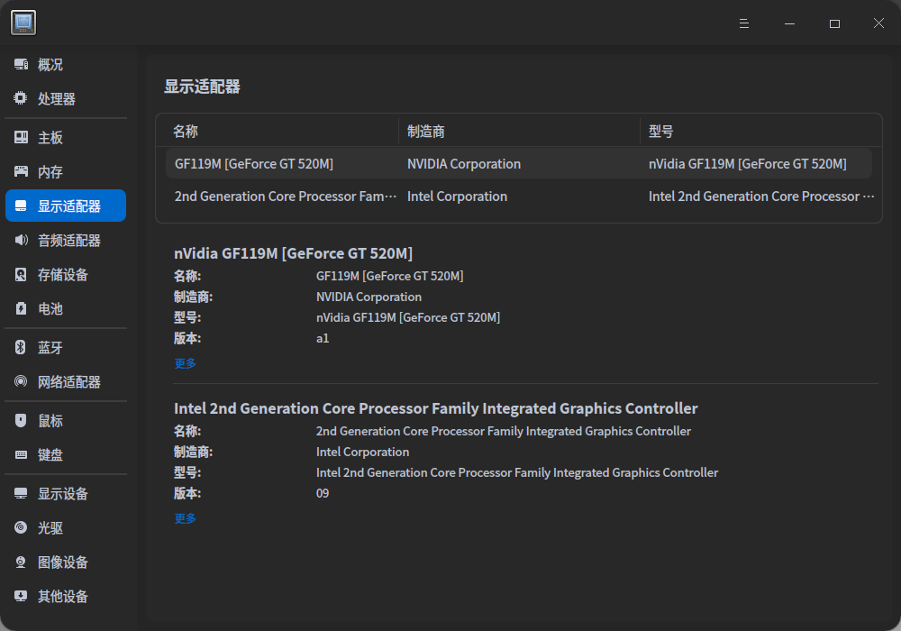Sort the table by 制造商 column header

426,132
